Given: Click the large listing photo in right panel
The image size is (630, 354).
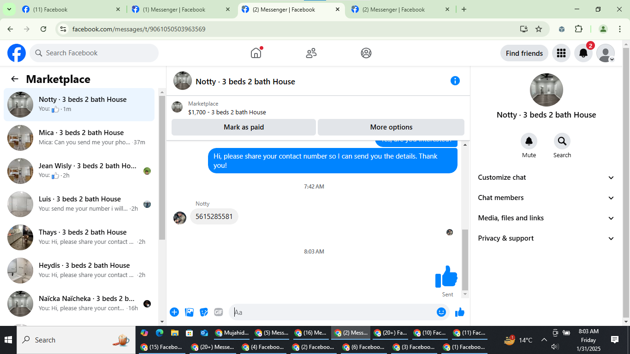Looking at the screenshot, I should click(x=547, y=90).
